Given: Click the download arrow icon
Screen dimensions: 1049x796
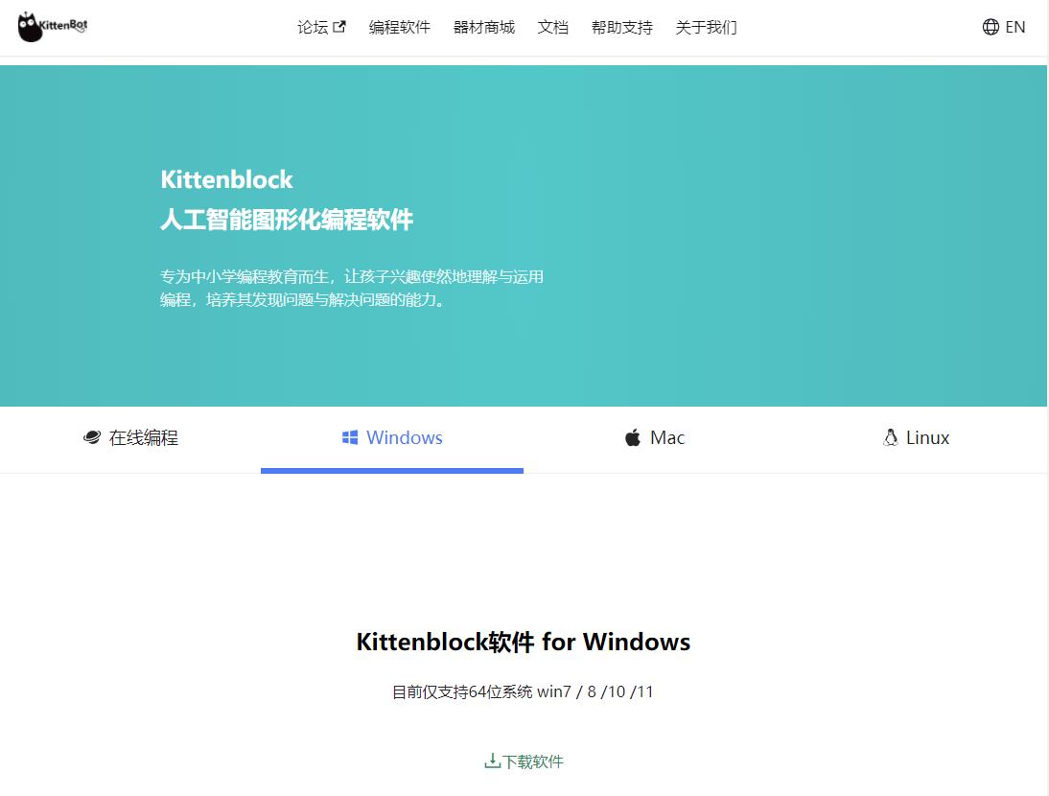Looking at the screenshot, I should 493,761.
